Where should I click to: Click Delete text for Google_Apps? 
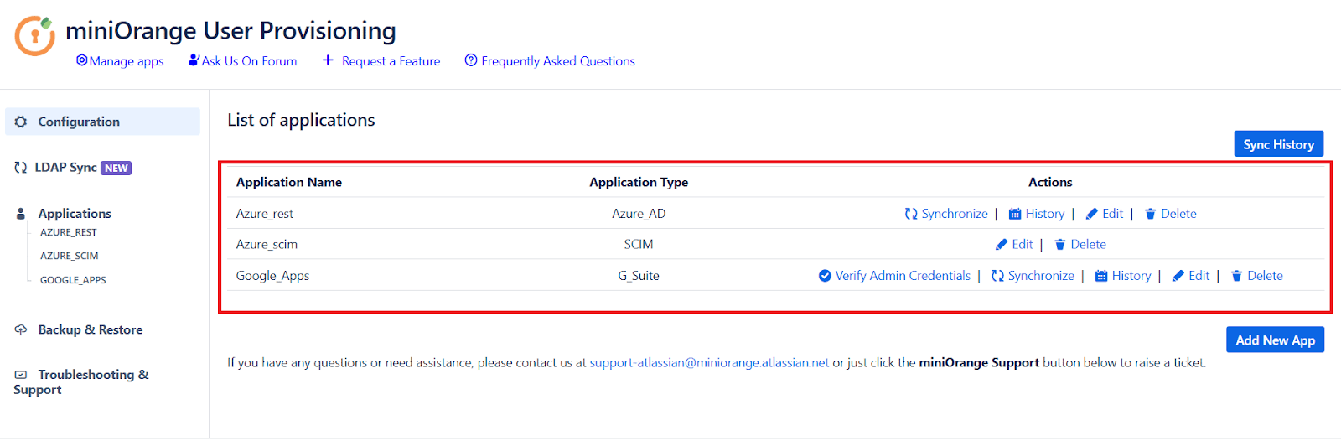tap(1265, 276)
